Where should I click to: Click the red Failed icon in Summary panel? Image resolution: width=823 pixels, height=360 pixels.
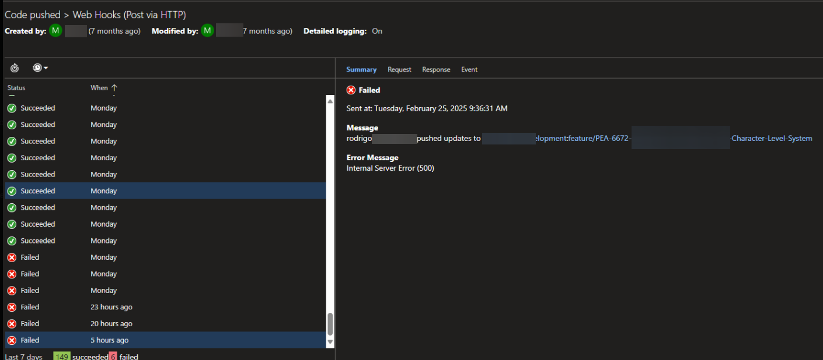pos(351,90)
